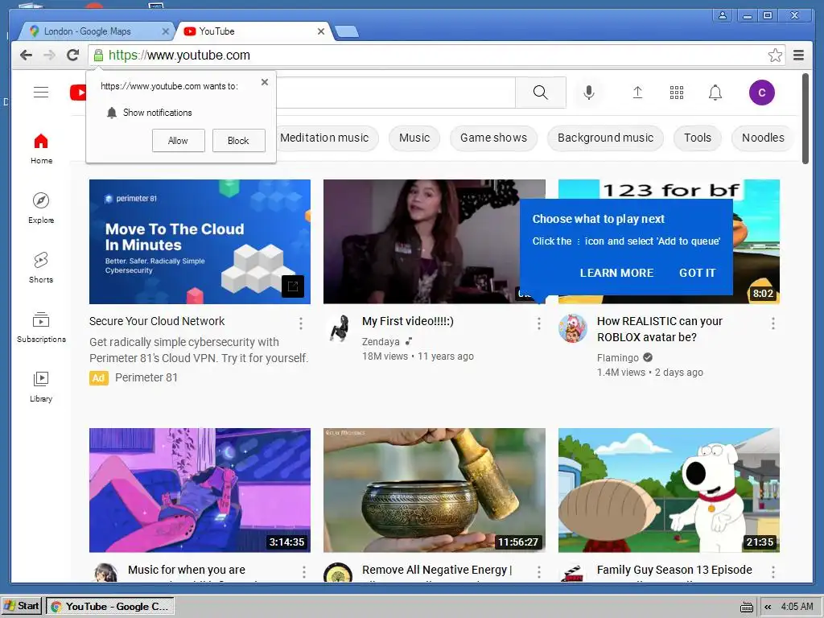Click the YouTube - Google Chrome taskbar button

click(x=109, y=607)
